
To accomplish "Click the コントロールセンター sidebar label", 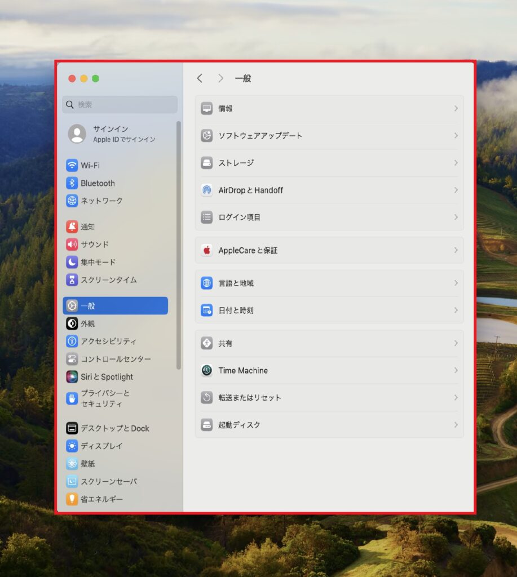I will [116, 359].
